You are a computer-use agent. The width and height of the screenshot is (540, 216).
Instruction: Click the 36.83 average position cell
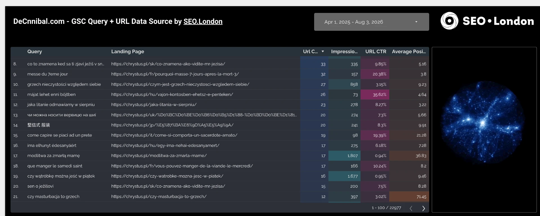[409, 156]
